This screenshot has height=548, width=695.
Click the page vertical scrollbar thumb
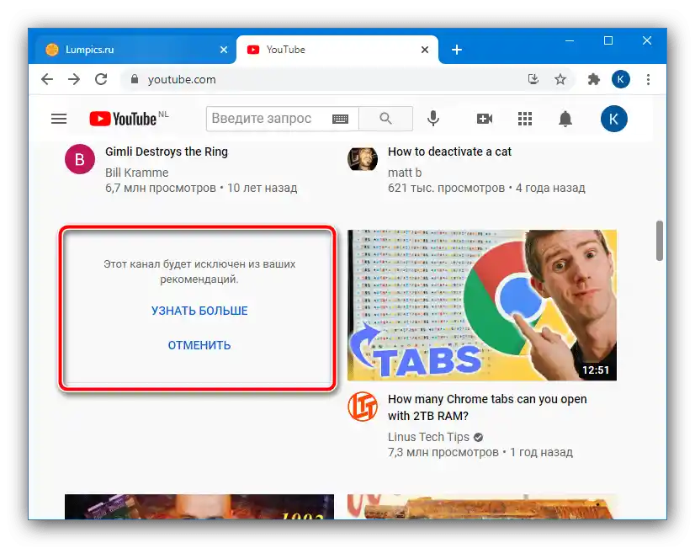point(660,240)
